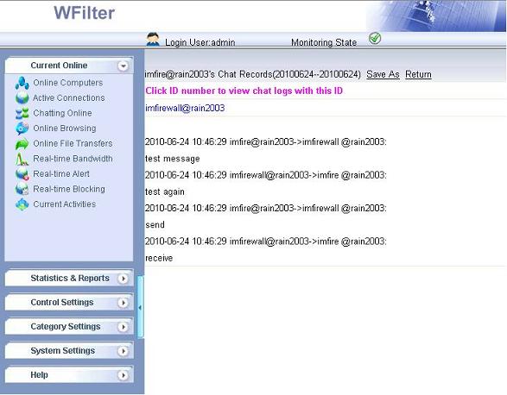
Task: Open the System Settings menu
Action: pyautogui.click(x=123, y=351)
